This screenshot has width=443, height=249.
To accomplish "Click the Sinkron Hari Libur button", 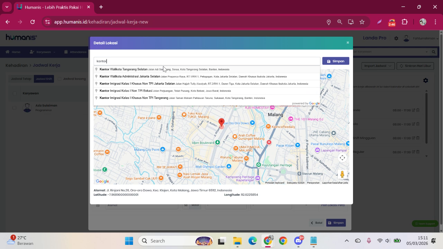I will pyautogui.click(x=415, y=66).
